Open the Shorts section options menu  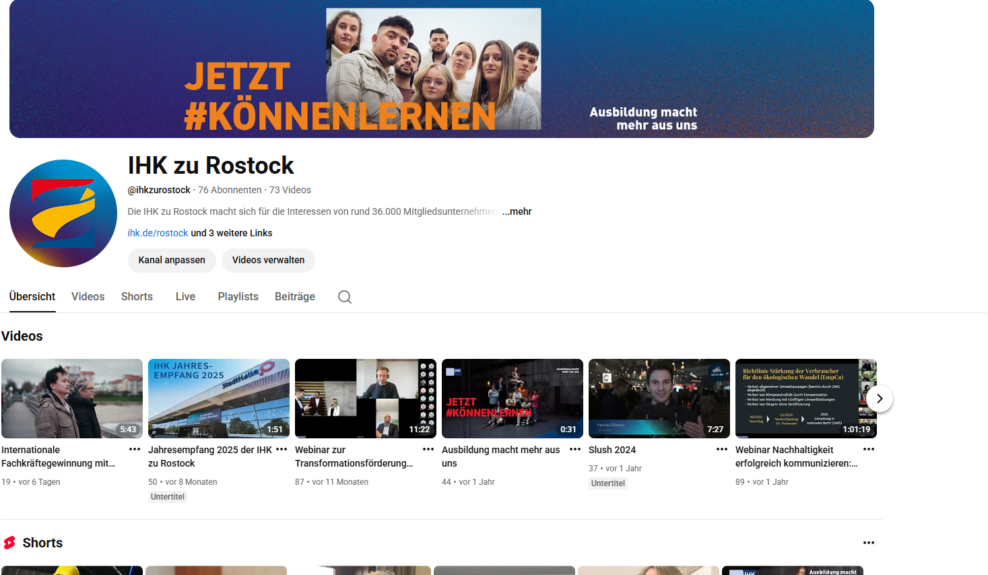point(869,543)
